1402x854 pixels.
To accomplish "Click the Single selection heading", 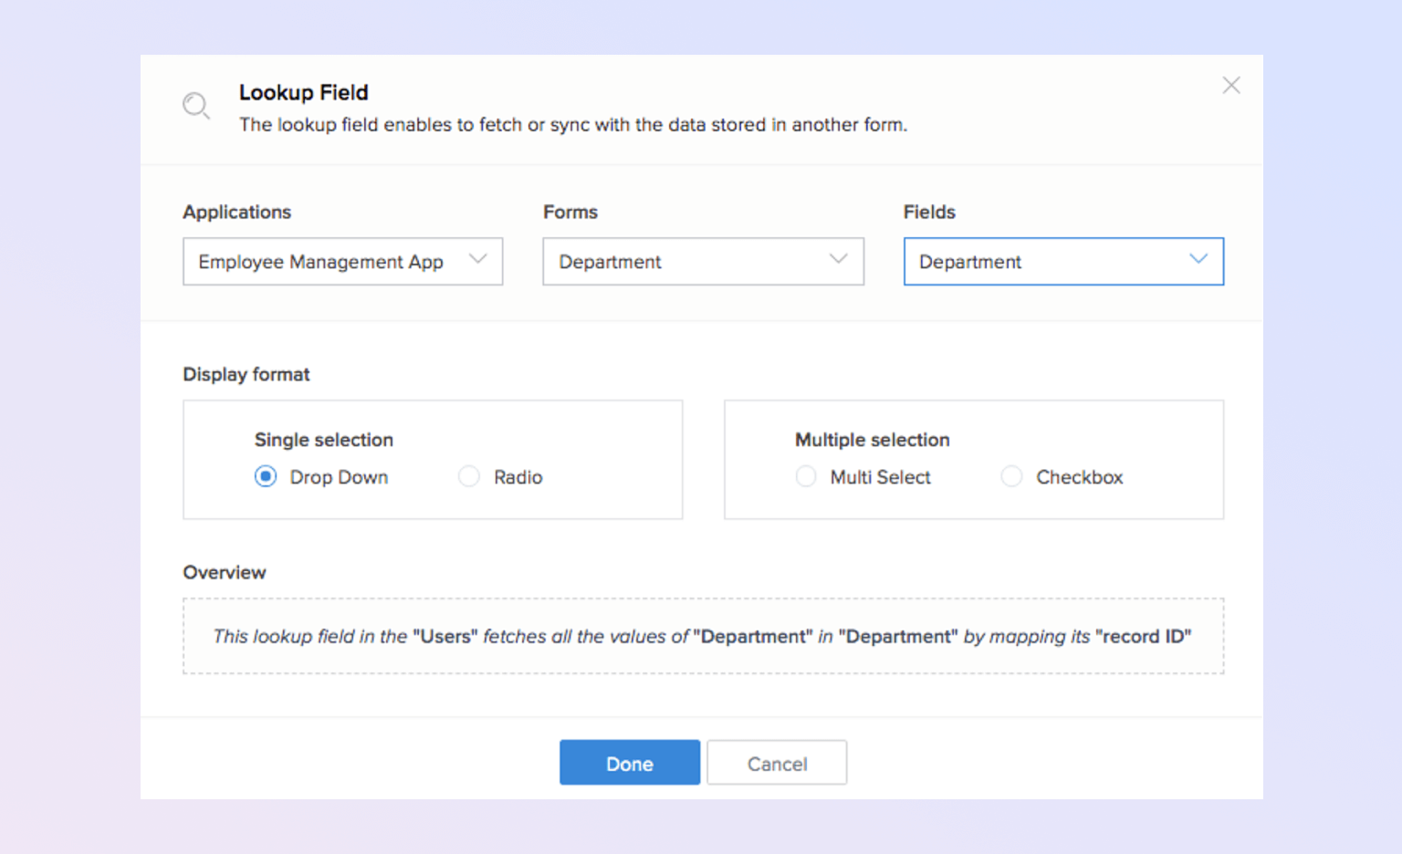I will click(x=324, y=440).
